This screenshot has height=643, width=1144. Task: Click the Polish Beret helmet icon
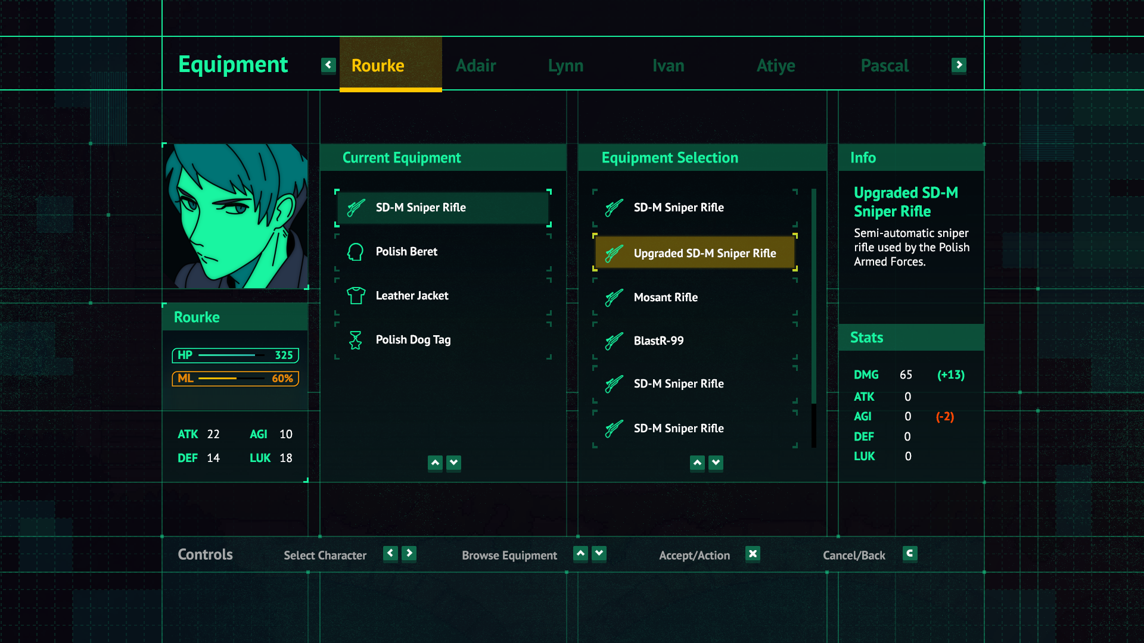[356, 252]
